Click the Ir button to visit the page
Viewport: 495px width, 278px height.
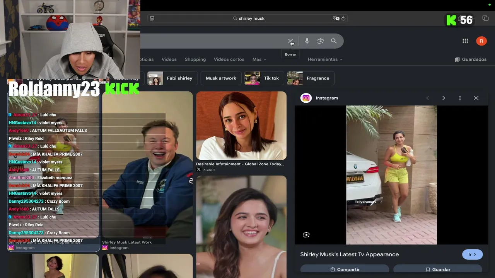472,254
